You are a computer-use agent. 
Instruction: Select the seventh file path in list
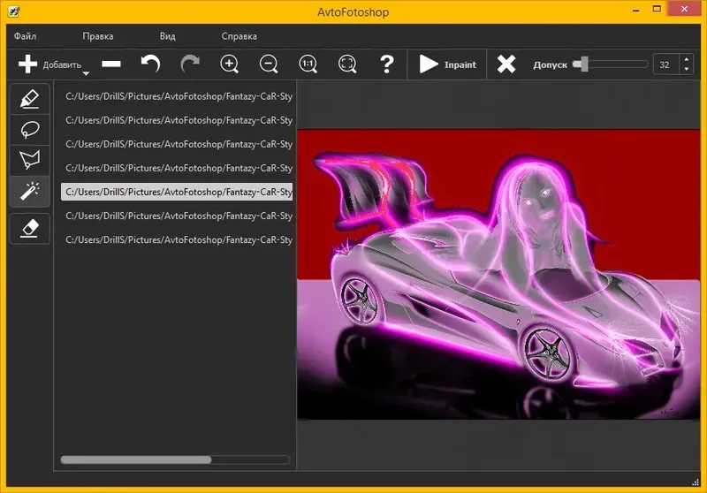coord(177,239)
